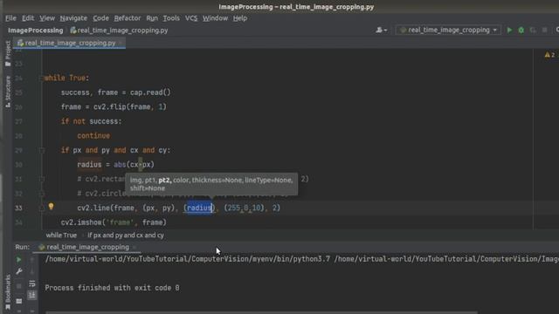
Task: Toggle fold marker at line 31 comment
Action: [42, 179]
